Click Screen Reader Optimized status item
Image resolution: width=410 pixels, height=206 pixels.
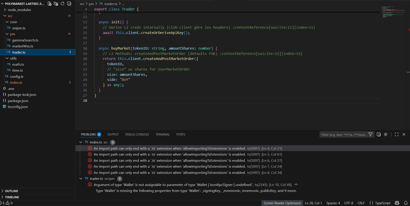coord(282,203)
